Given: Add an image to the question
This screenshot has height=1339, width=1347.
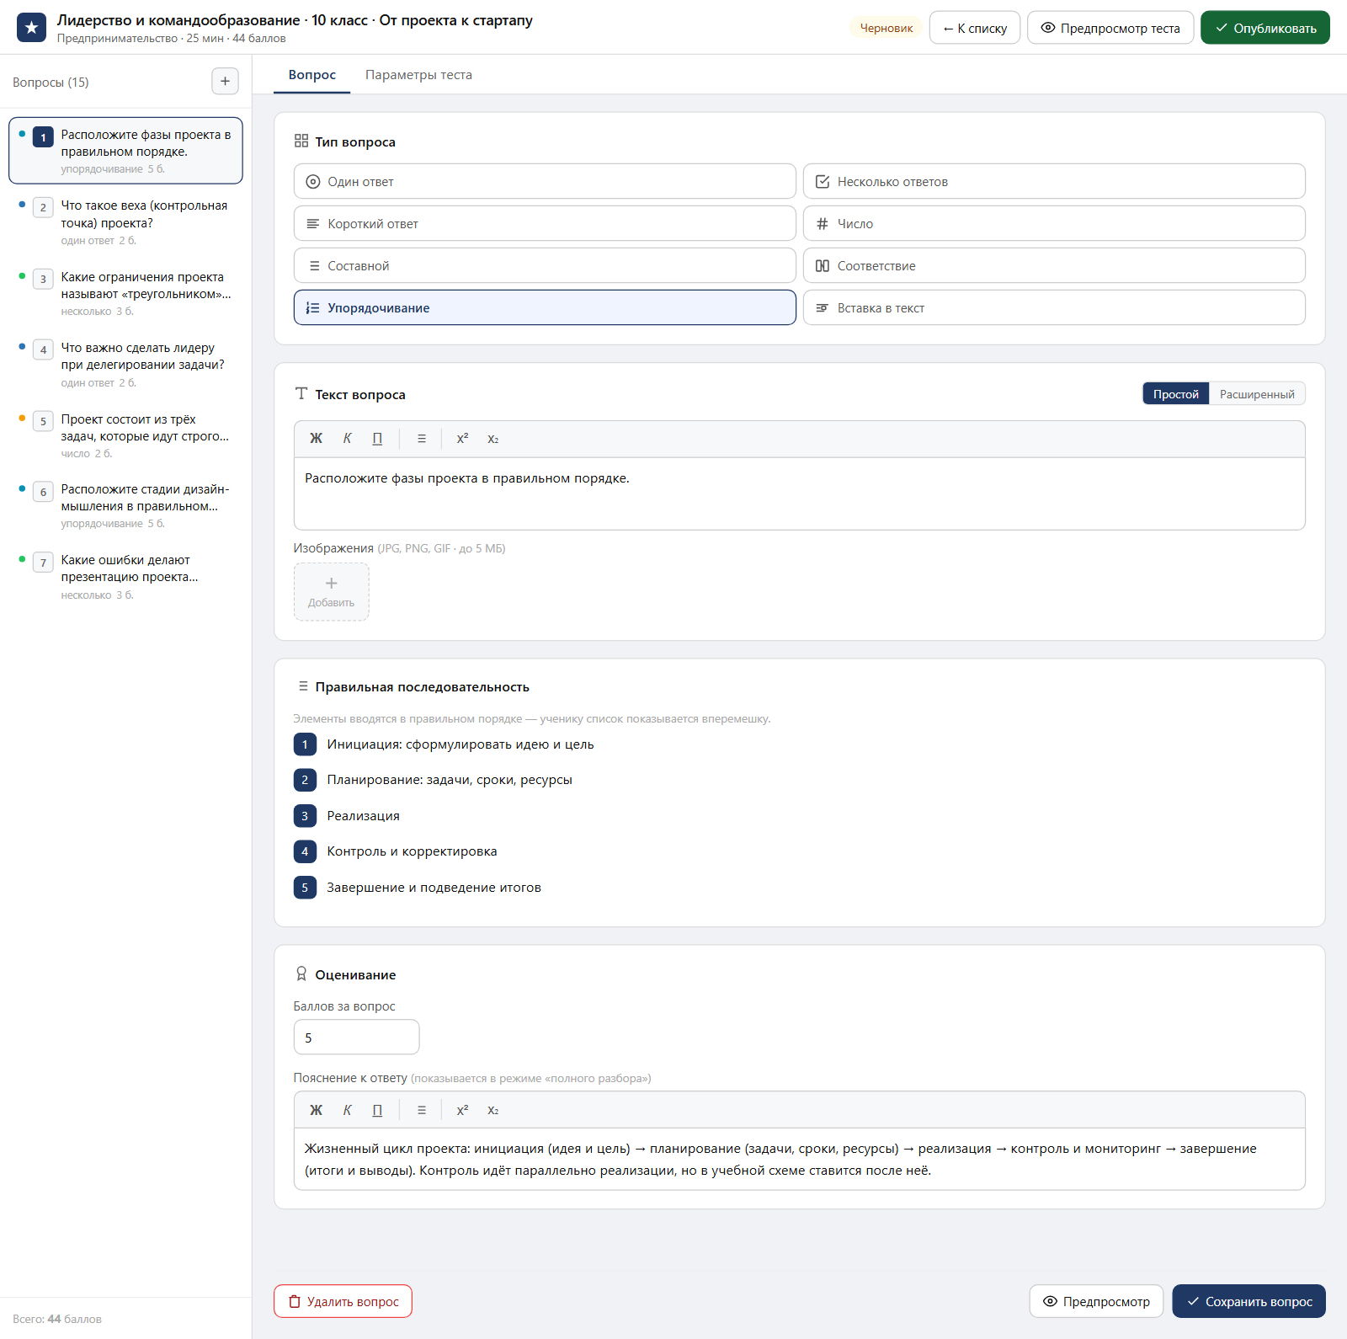Looking at the screenshot, I should tap(332, 592).
